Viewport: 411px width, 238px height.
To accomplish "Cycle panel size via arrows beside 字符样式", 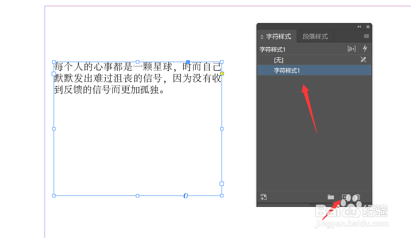I will (262, 37).
